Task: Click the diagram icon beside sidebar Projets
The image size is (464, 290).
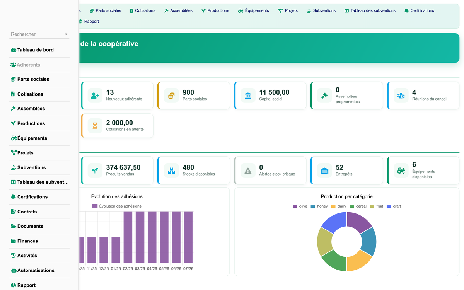Action: (x=14, y=153)
